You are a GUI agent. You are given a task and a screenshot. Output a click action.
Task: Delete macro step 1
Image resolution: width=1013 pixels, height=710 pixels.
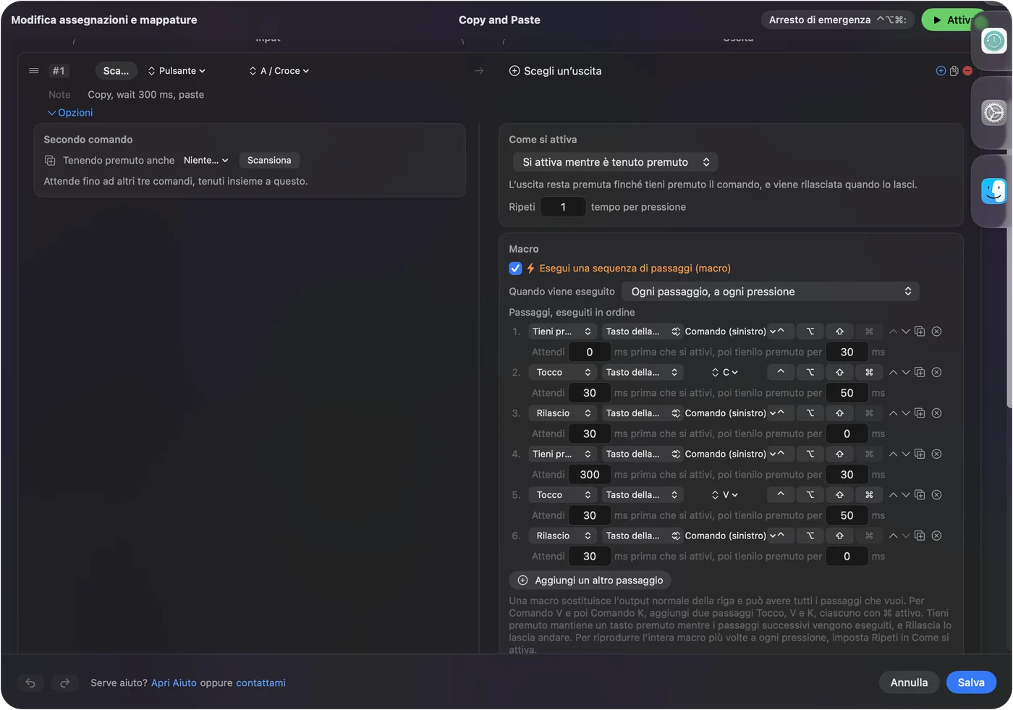click(936, 331)
